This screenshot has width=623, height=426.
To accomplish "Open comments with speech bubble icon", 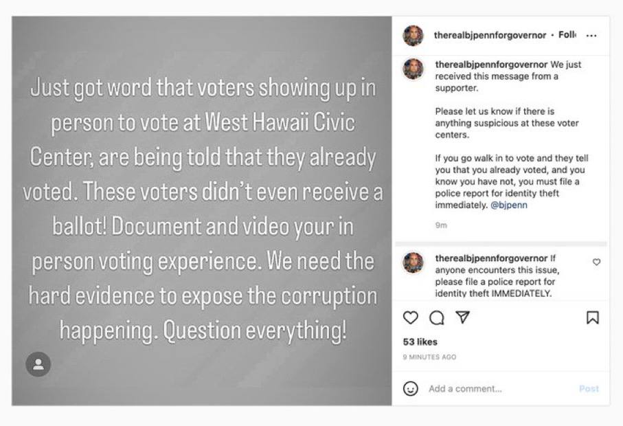I will coord(436,317).
